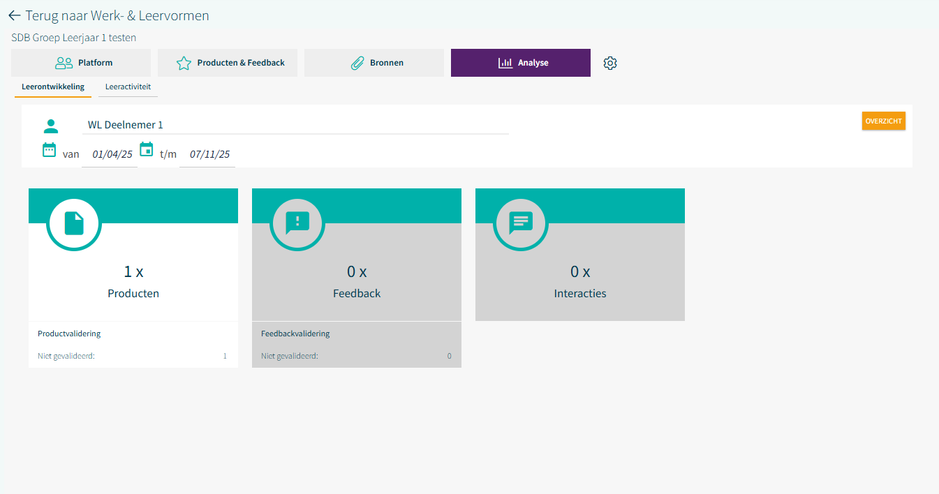Click the participant person icon
The image size is (939, 494).
[x=51, y=126]
